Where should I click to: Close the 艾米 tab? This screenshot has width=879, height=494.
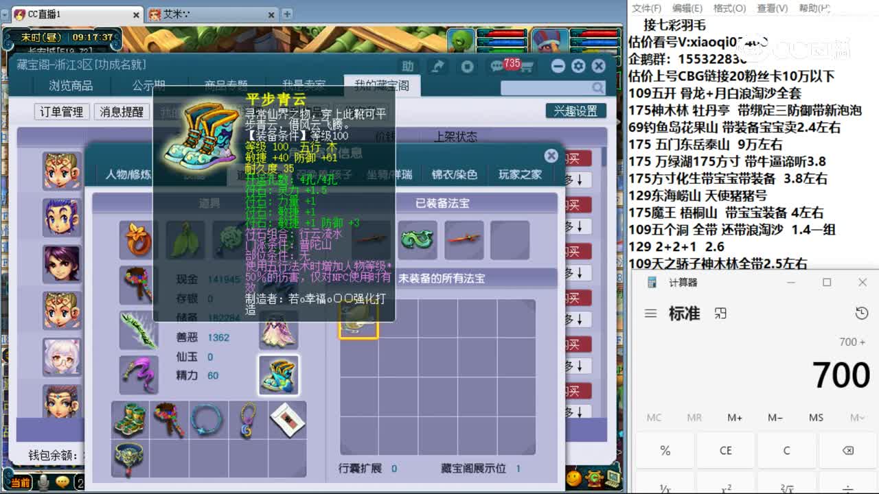tap(271, 14)
